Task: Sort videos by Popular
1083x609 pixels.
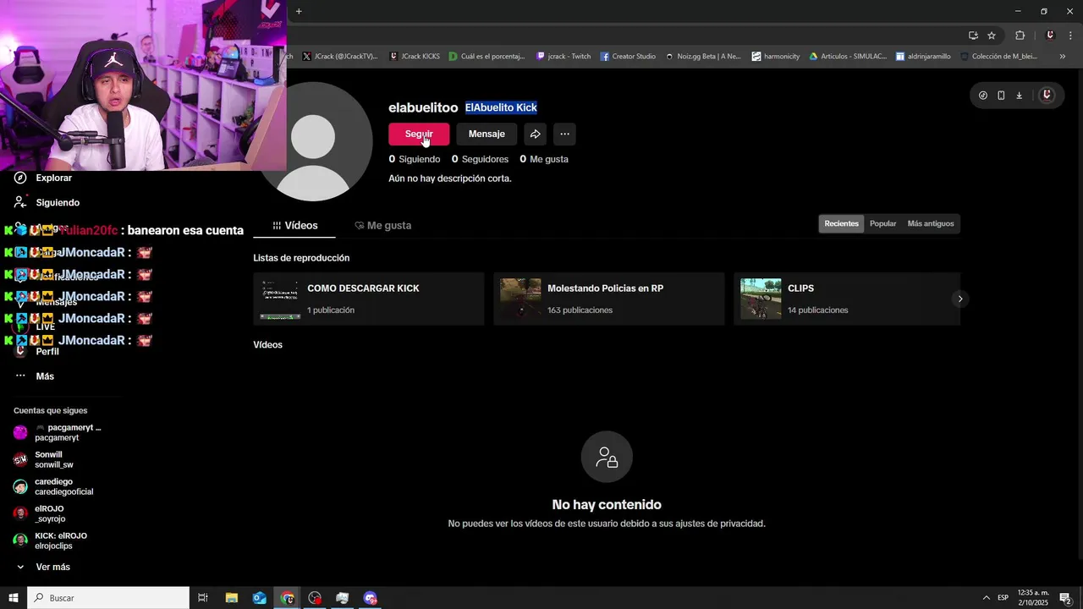Action: (882, 224)
